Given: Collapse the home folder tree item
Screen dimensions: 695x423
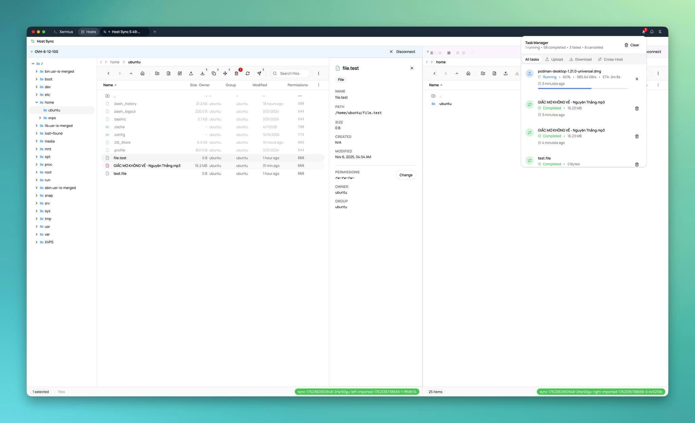Looking at the screenshot, I should pos(37,102).
